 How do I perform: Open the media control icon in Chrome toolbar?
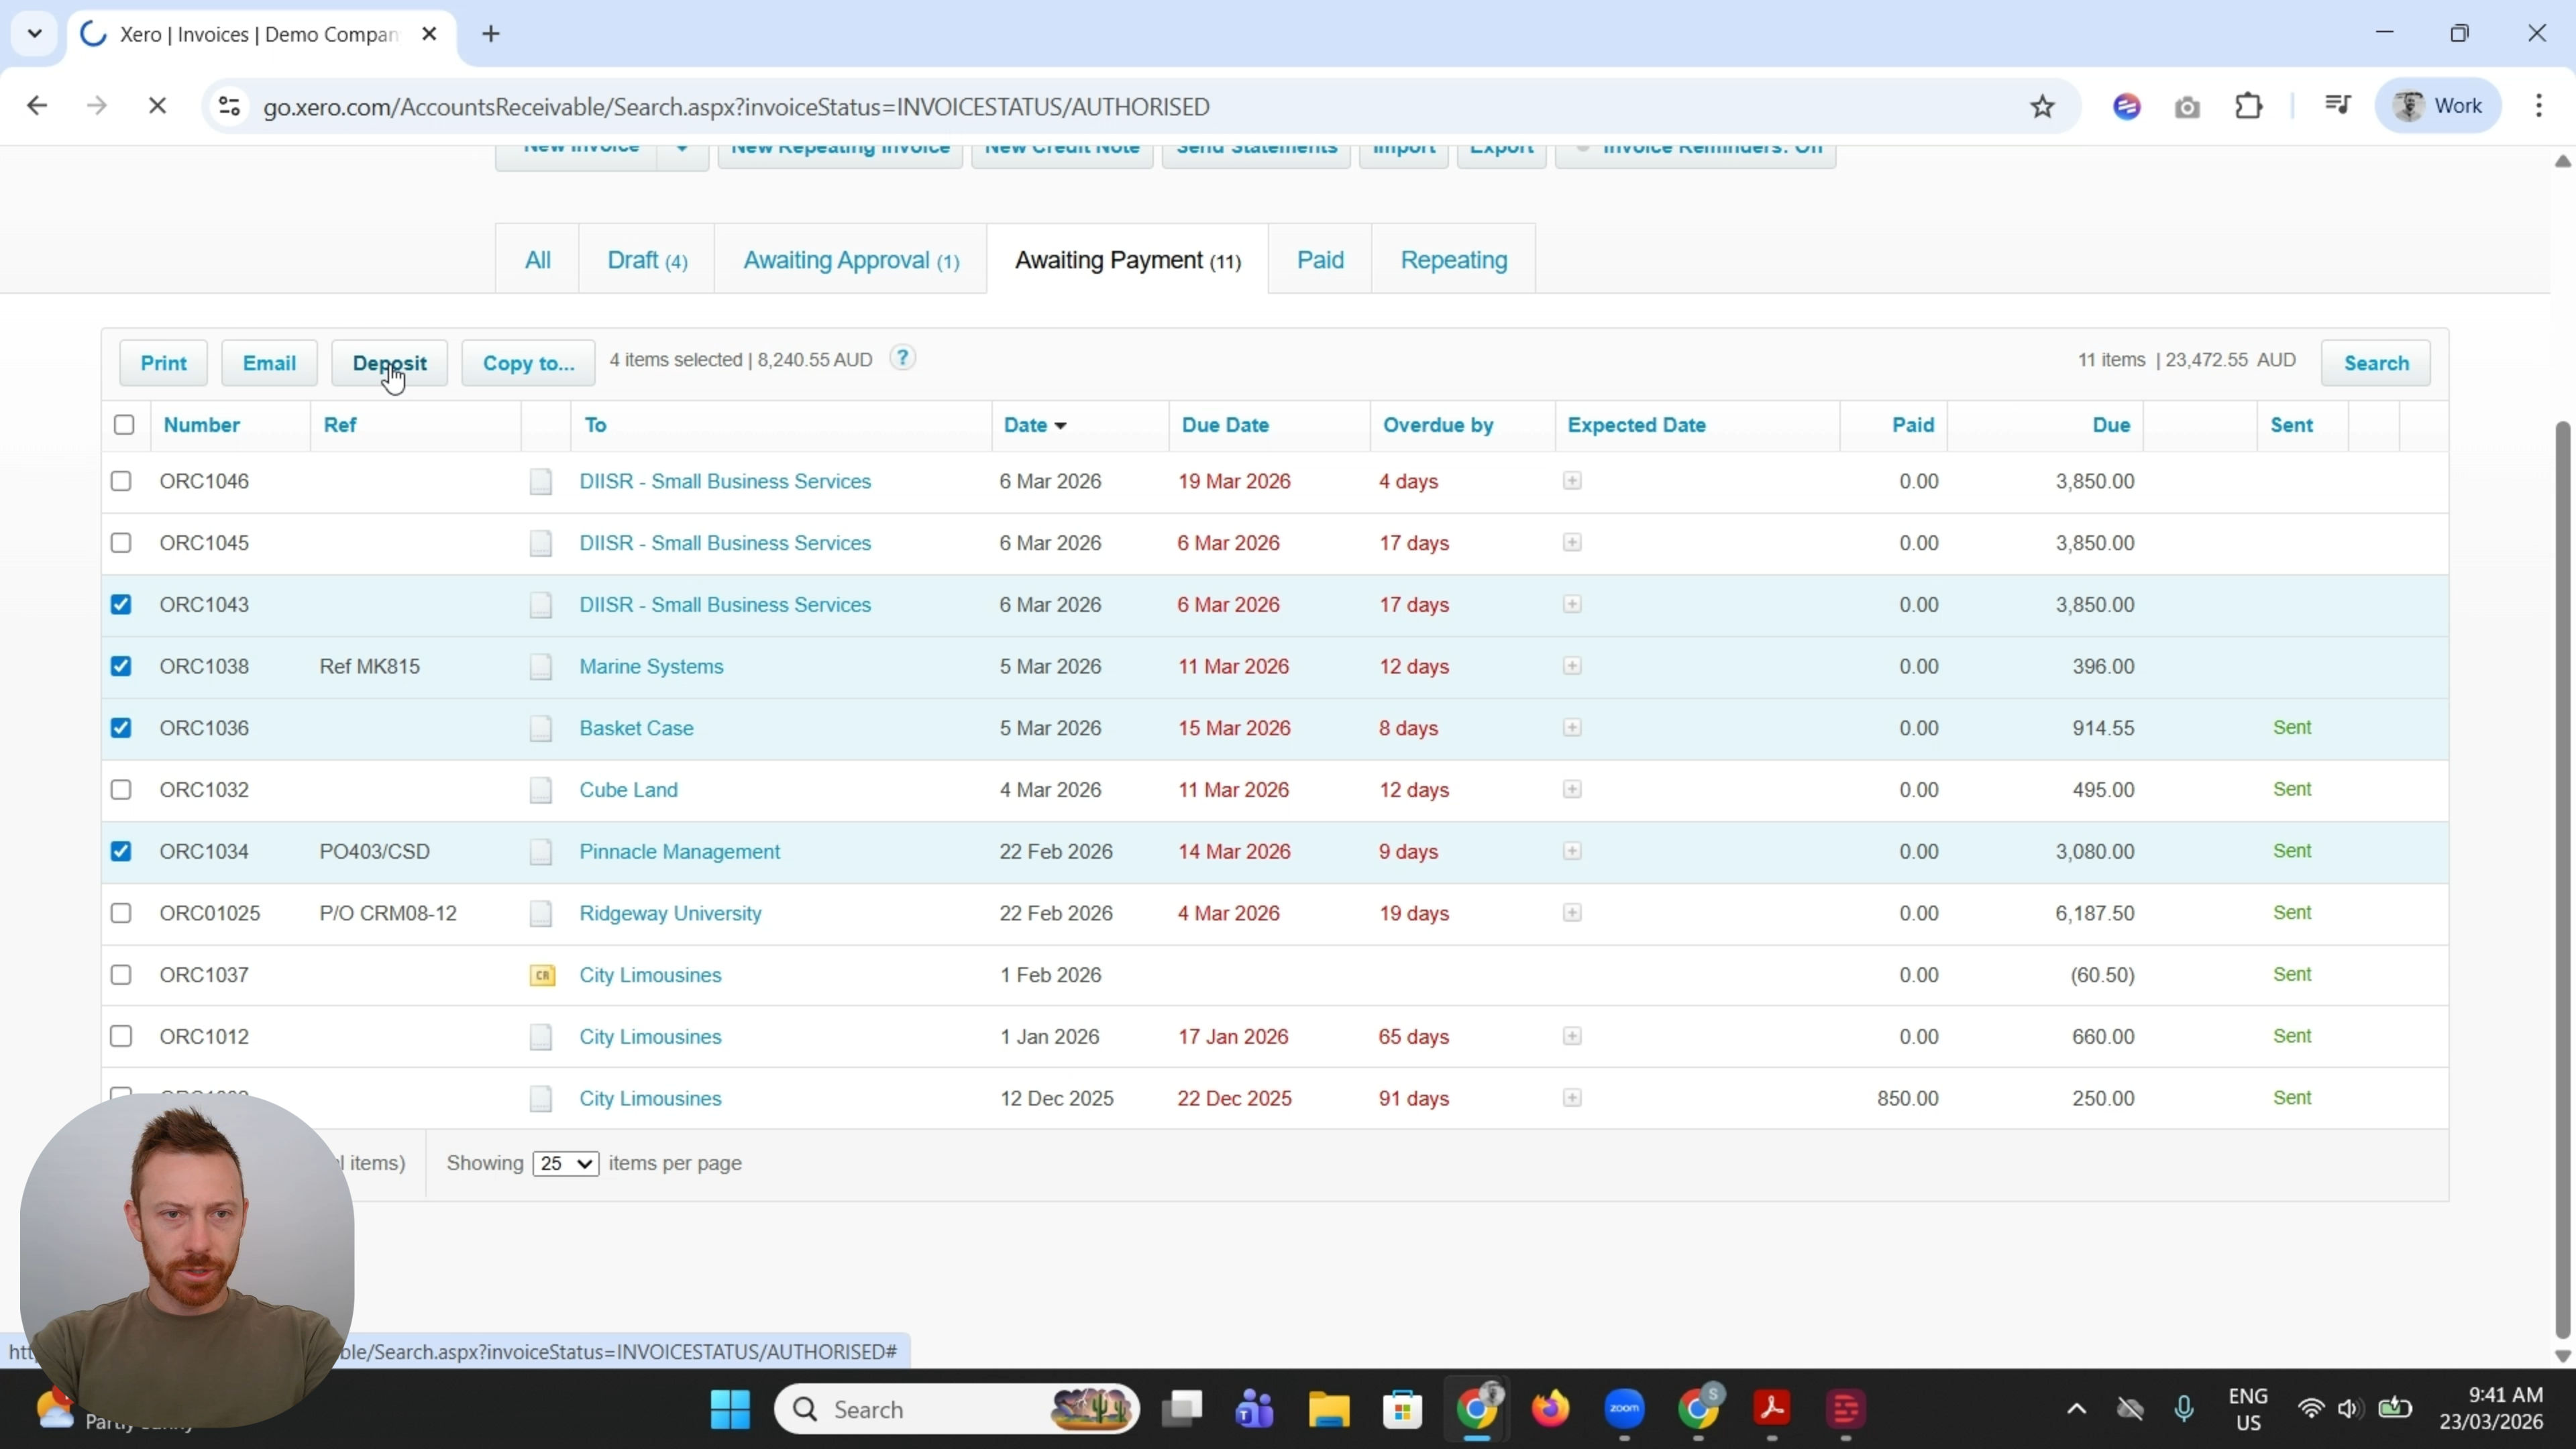[x=2338, y=105]
